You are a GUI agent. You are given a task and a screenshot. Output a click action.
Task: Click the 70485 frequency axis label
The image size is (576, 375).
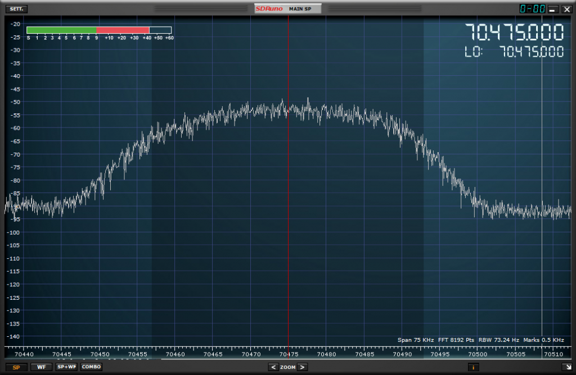364,354
